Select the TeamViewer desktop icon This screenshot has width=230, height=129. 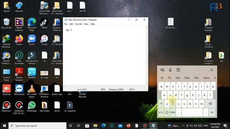pyautogui.click(x=19, y=90)
